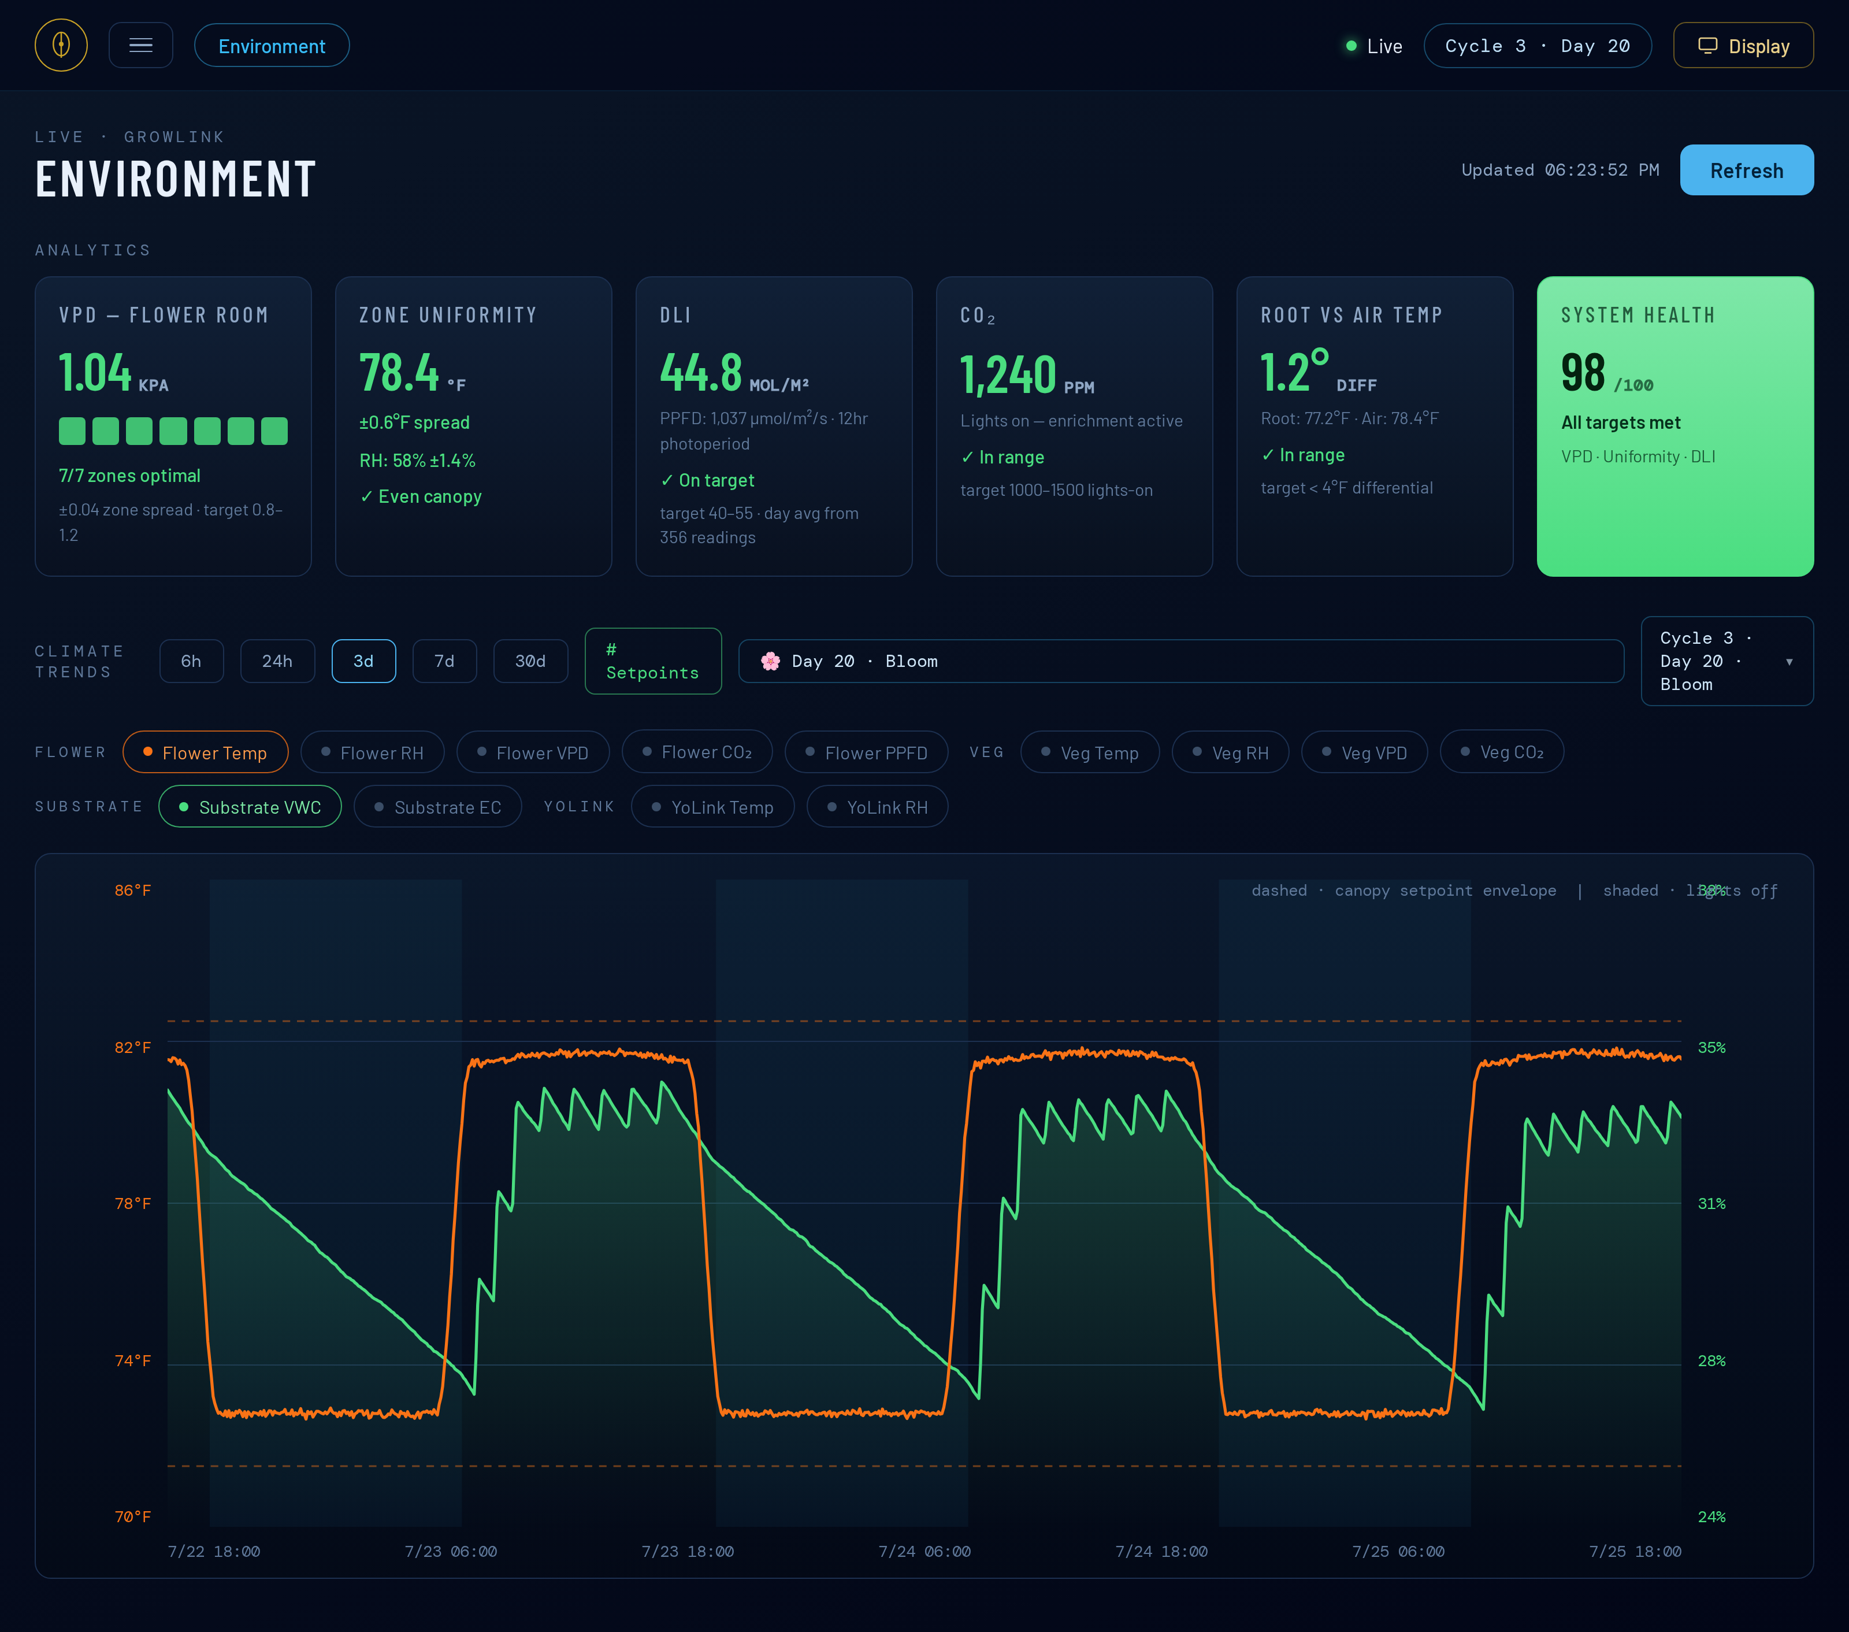Click the ENVIRONMENT page heading
This screenshot has height=1632, width=1849.
click(176, 179)
